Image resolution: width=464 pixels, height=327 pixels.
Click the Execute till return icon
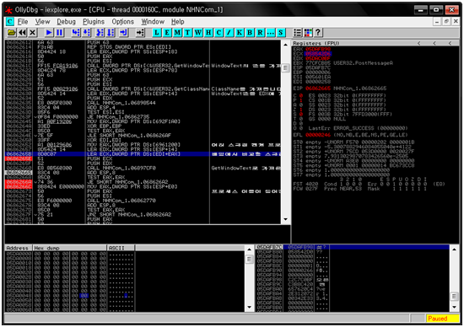(x=123, y=33)
